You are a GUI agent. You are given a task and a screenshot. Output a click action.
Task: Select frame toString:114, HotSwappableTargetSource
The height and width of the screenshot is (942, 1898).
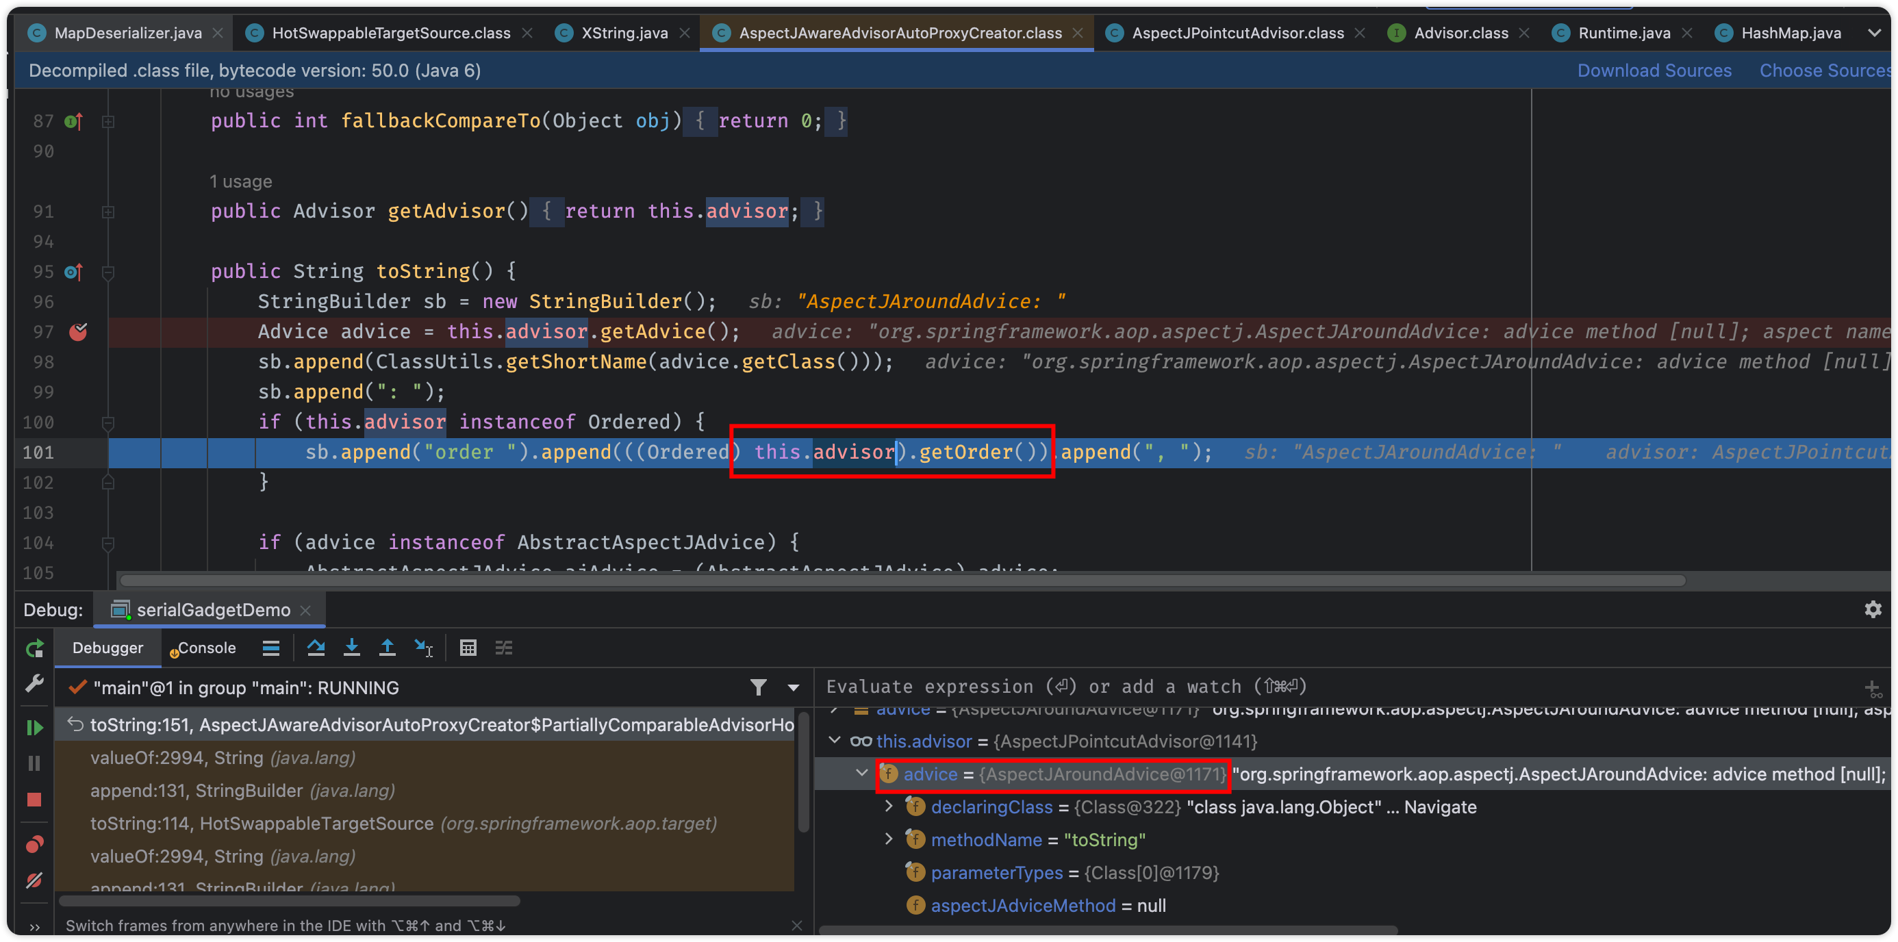[x=426, y=824]
